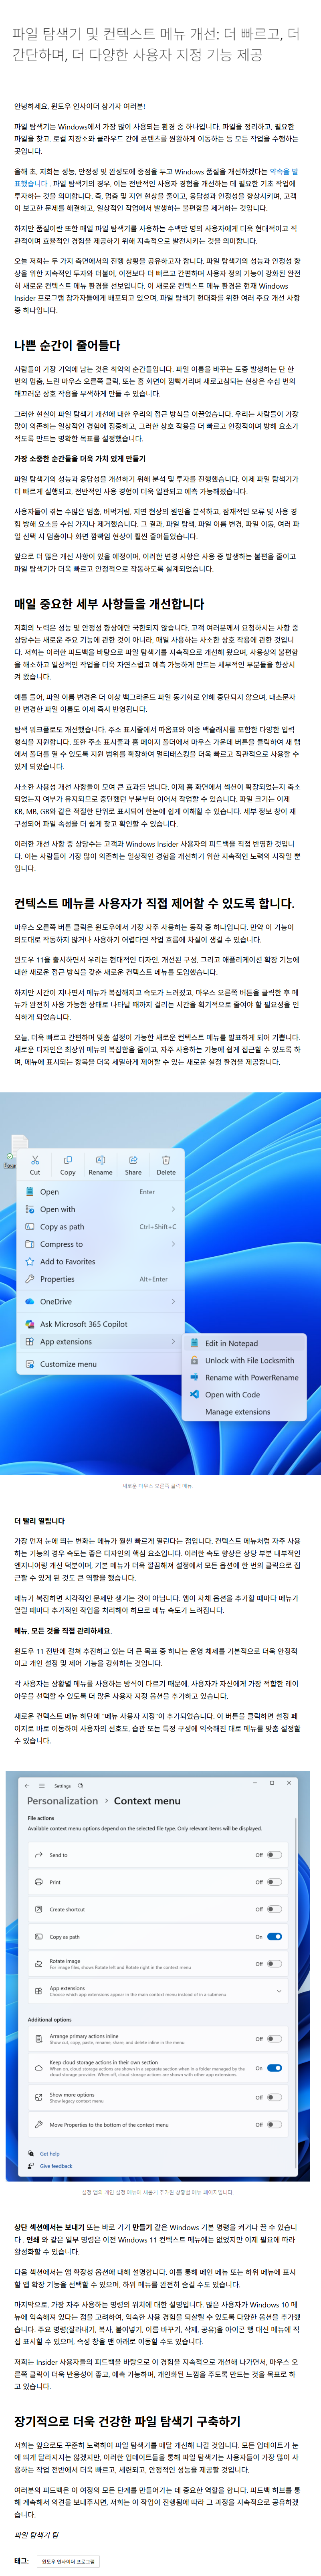
Task: Choose Ask Microsoft 365 Copilot entry
Action: pos(100,1324)
